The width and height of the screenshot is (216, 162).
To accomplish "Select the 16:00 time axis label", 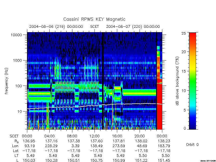I will [x=117, y=136].
